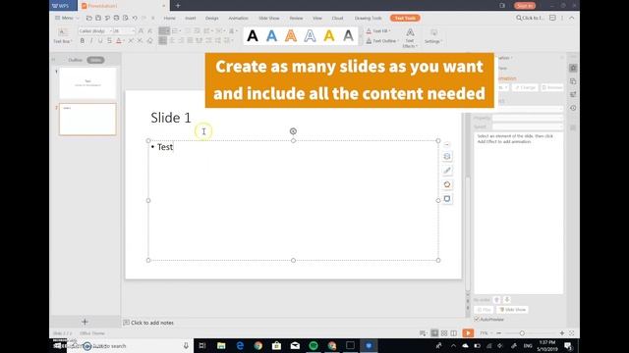The image size is (629, 353).
Task: Add a new slide with plus button
Action: 85,322
